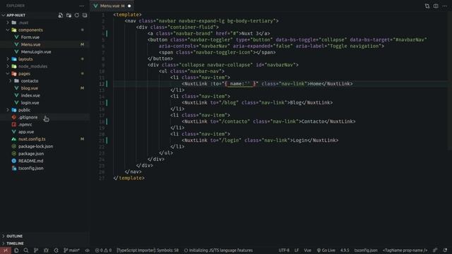Click the file icon in the status bar
Image resolution: width=452 pixels, height=254 pixels.
coord(16,250)
